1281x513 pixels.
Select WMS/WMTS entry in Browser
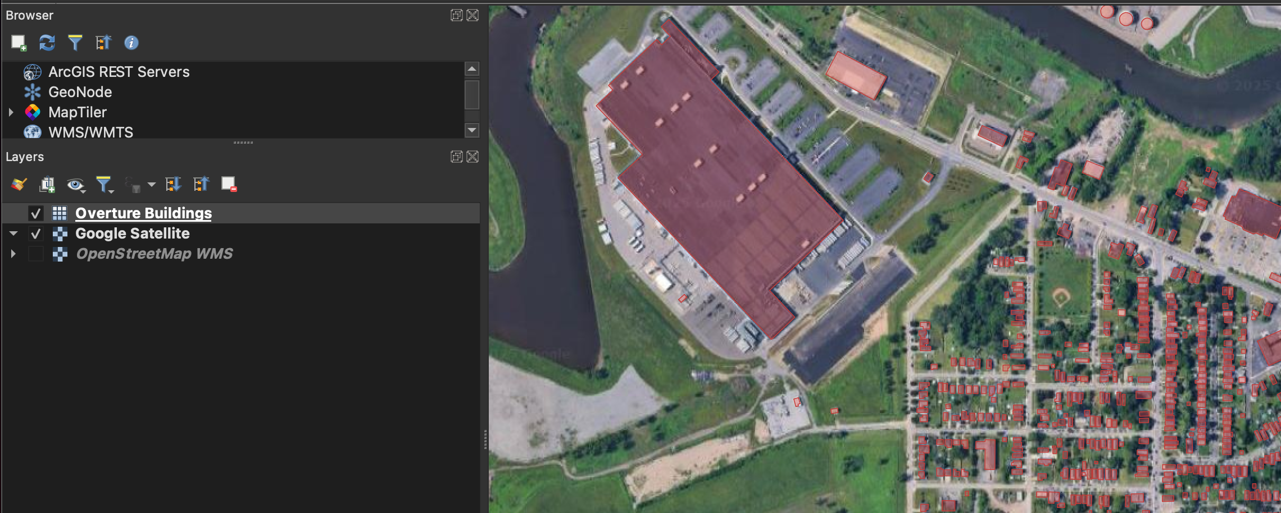[x=90, y=132]
